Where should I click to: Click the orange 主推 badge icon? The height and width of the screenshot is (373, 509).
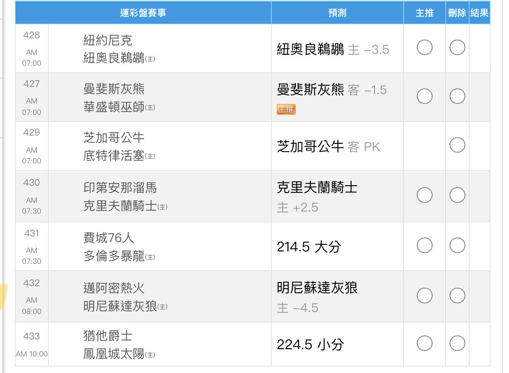click(x=286, y=109)
